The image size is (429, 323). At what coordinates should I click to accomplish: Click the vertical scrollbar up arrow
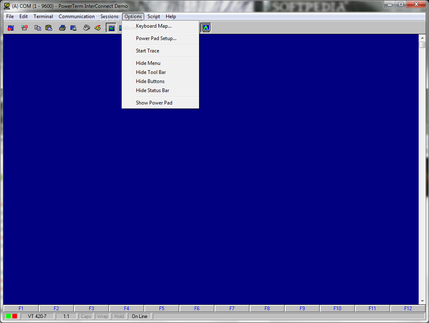[x=422, y=38]
